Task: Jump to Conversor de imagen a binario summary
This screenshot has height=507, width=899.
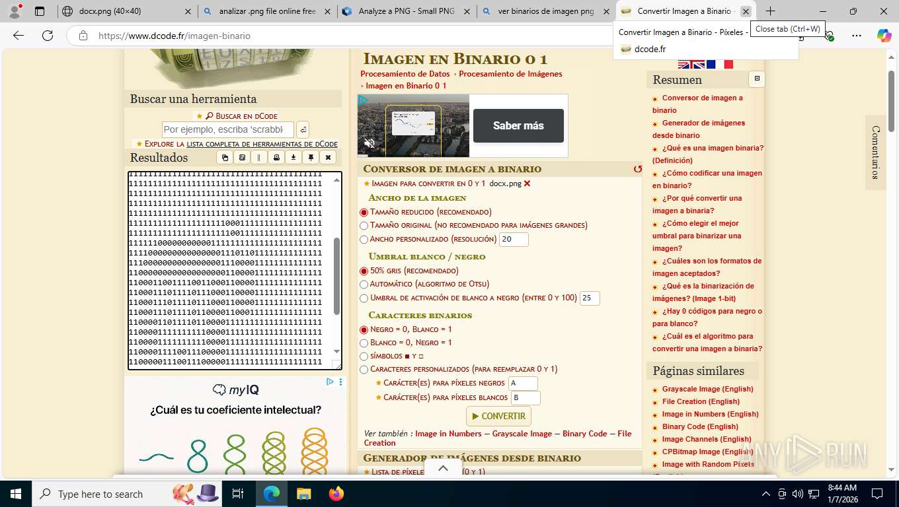Action: [x=697, y=104]
